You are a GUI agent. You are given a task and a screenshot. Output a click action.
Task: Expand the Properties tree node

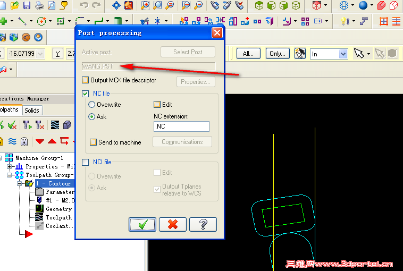9,166
